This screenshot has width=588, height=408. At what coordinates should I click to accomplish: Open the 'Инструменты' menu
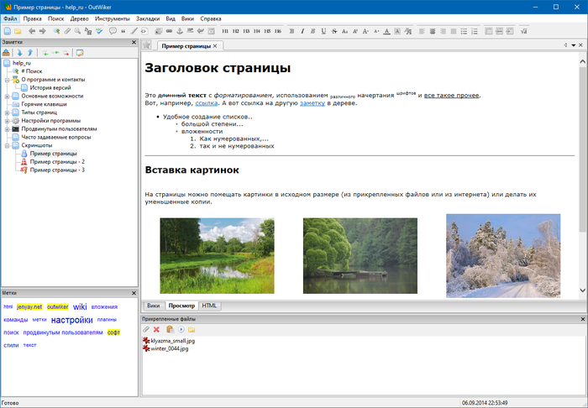113,18
